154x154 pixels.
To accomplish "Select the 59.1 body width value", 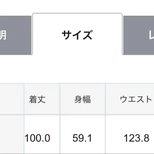I will (x=83, y=138).
